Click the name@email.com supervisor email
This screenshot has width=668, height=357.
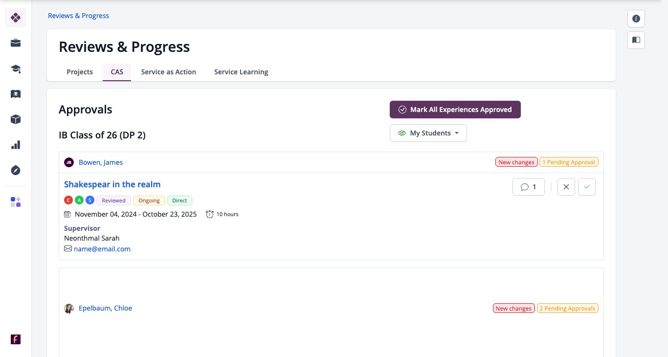102,249
